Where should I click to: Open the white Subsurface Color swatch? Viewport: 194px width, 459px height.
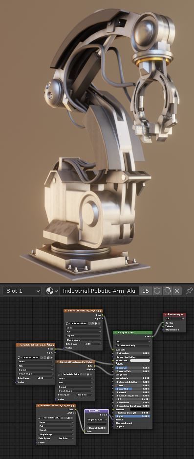point(140,361)
